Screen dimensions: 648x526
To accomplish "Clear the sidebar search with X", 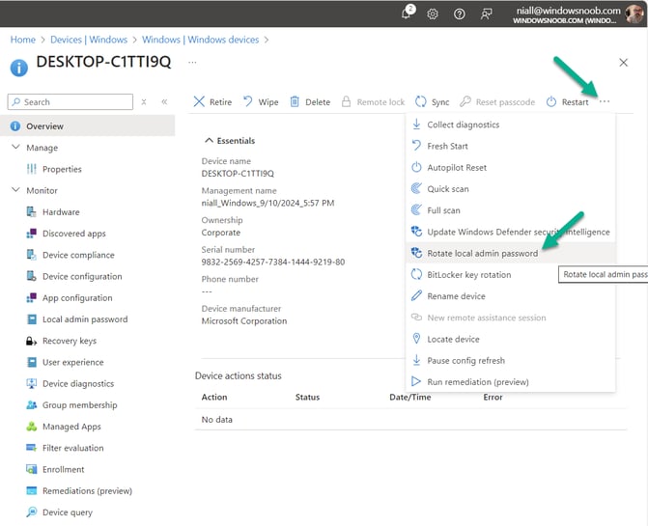I will pyautogui.click(x=144, y=101).
